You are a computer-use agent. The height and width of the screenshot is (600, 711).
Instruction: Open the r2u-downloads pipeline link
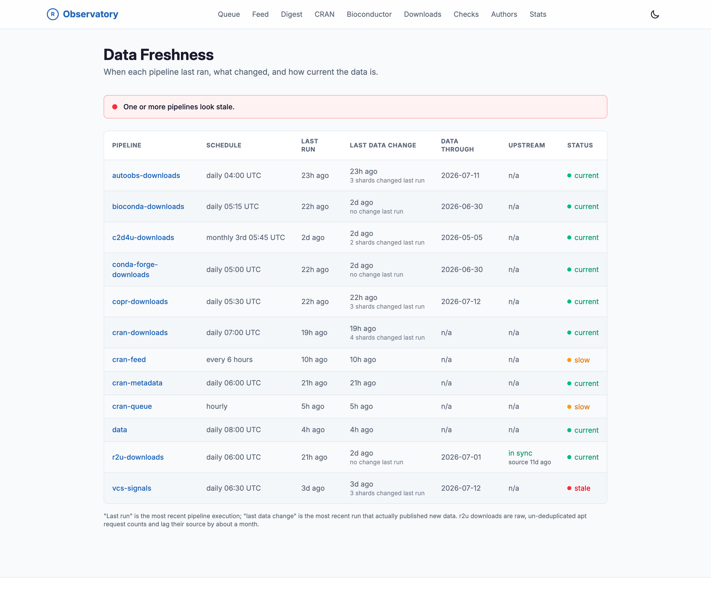138,457
